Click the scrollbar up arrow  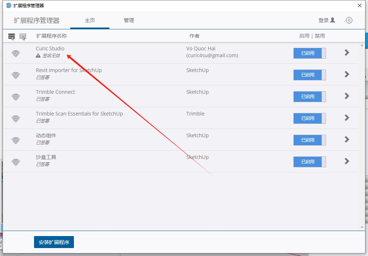click(x=362, y=46)
